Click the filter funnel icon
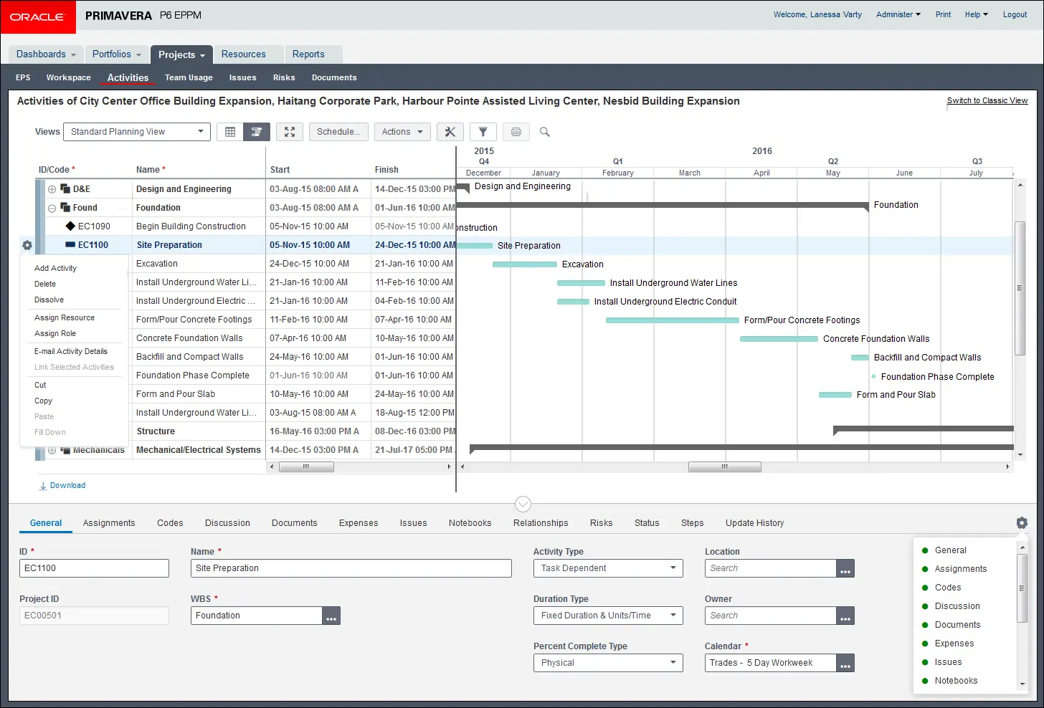1044x708 pixels. click(483, 132)
